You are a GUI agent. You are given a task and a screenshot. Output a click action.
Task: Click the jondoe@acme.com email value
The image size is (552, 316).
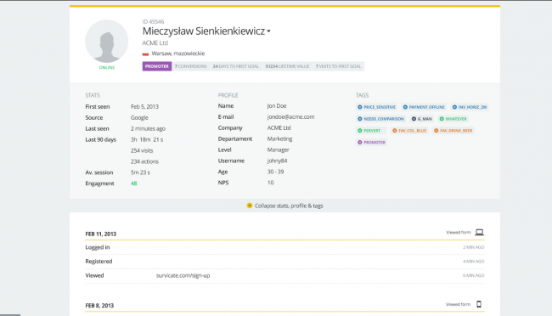(290, 117)
